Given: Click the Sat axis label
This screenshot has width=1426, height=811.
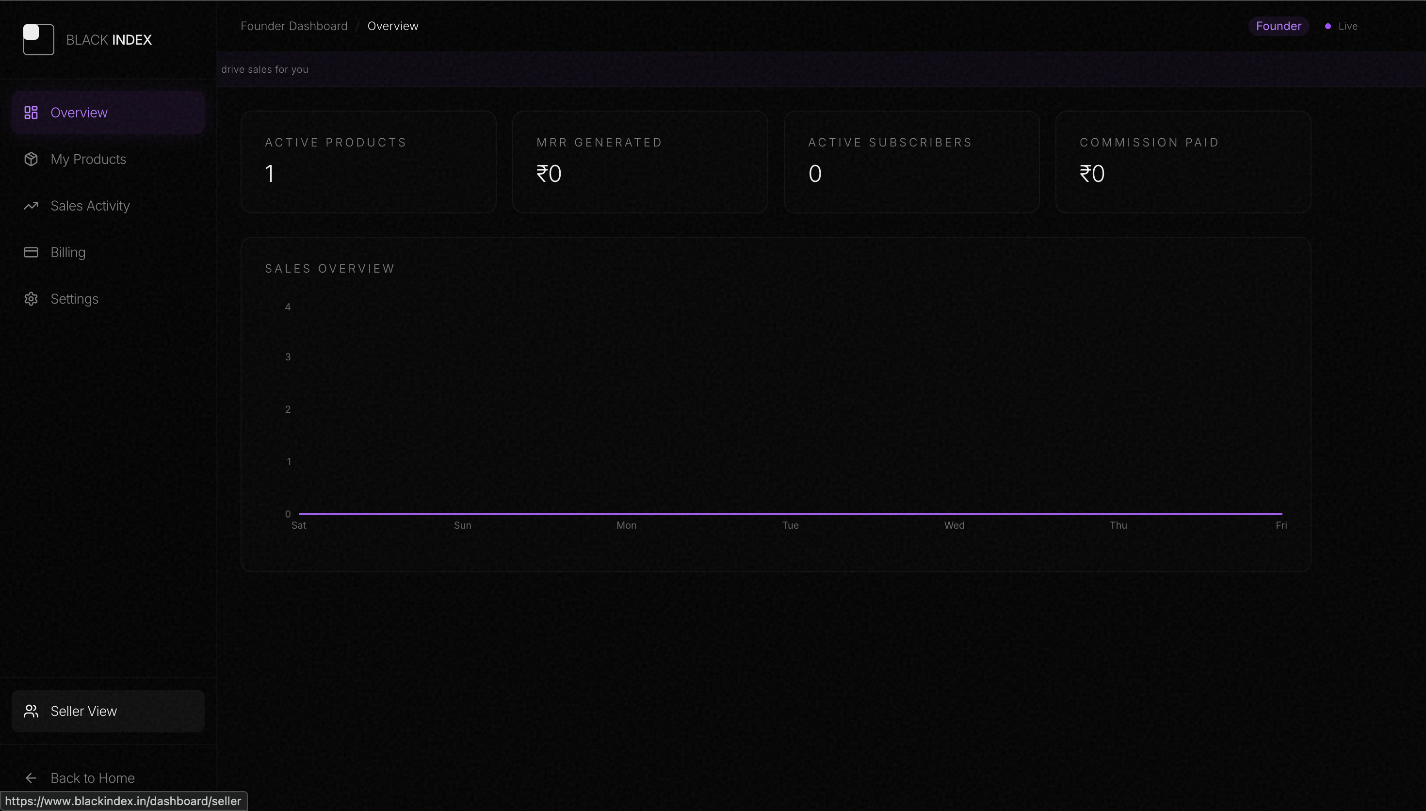Looking at the screenshot, I should coord(299,525).
